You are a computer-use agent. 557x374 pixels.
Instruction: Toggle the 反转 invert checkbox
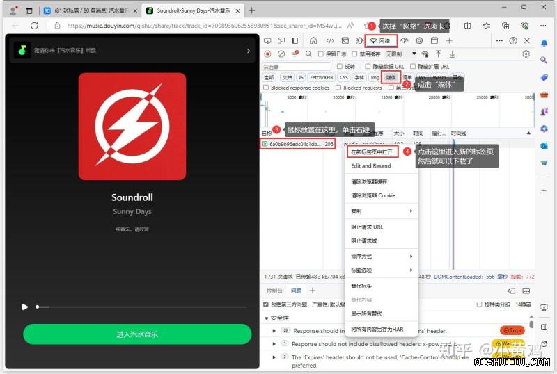[340, 66]
